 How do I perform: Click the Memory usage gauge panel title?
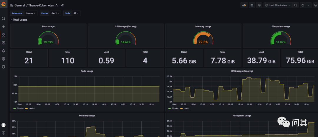203,26
